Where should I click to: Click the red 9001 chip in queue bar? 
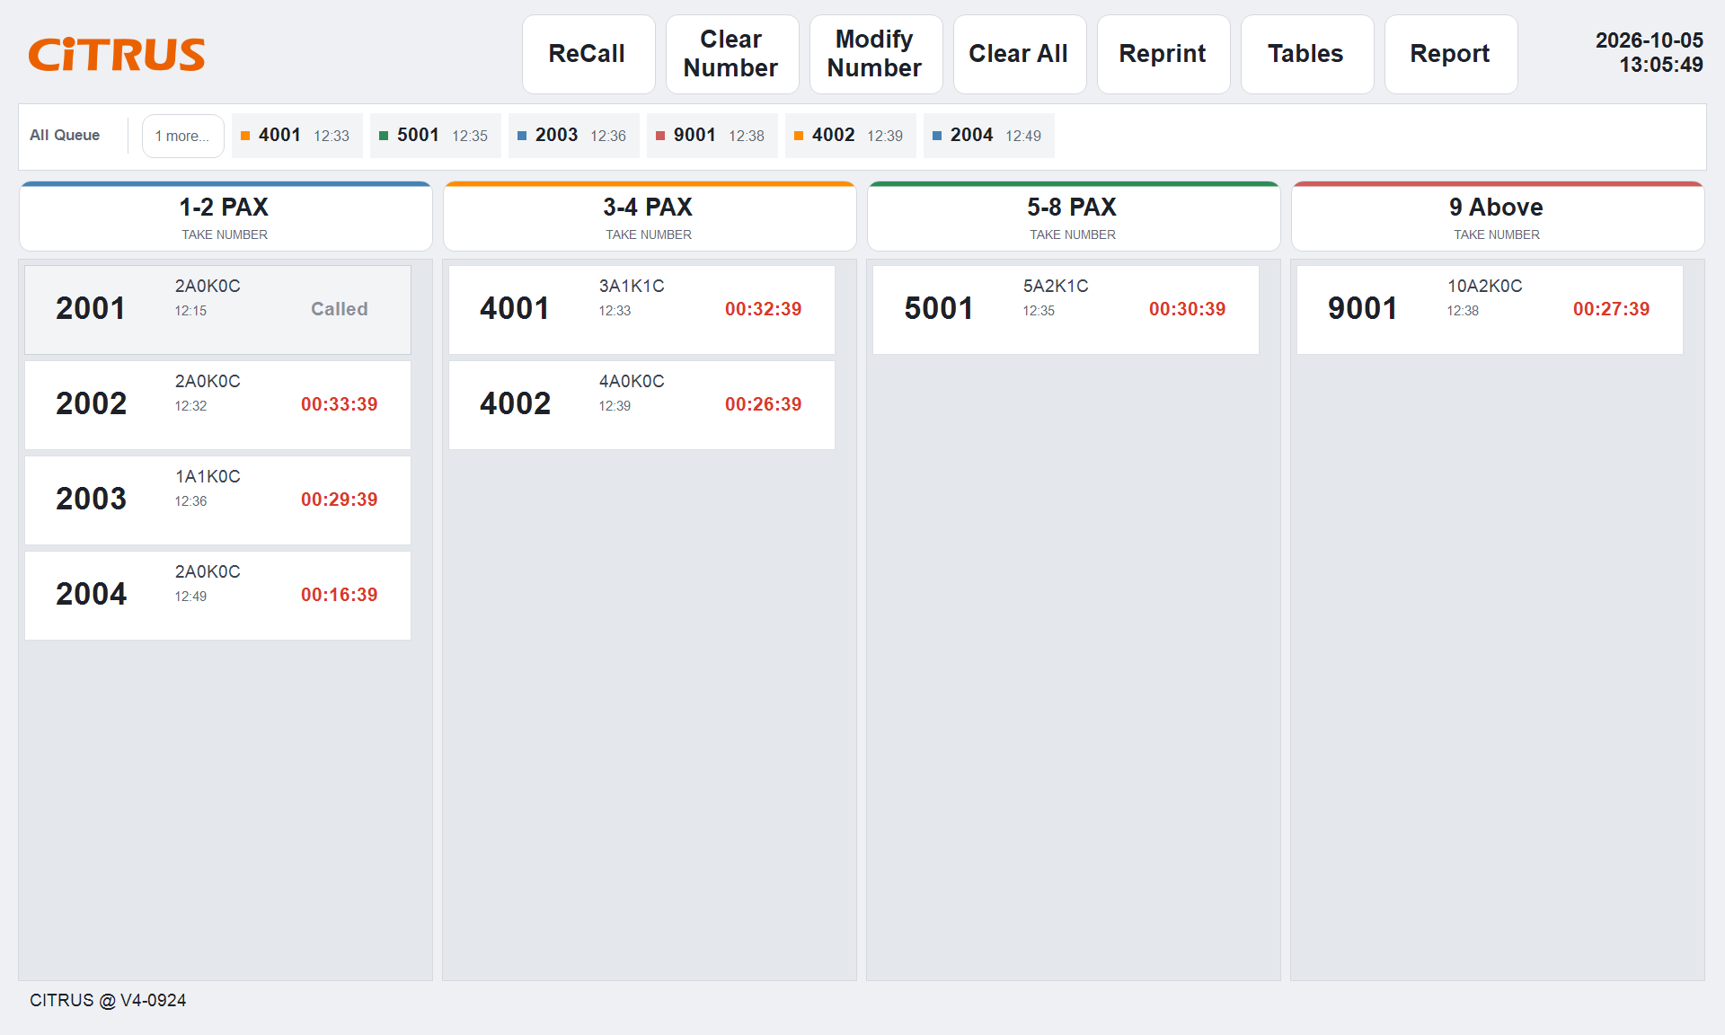[712, 136]
